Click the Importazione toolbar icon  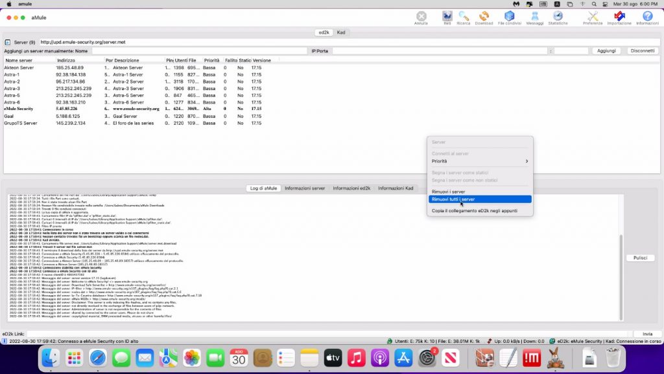(619, 17)
